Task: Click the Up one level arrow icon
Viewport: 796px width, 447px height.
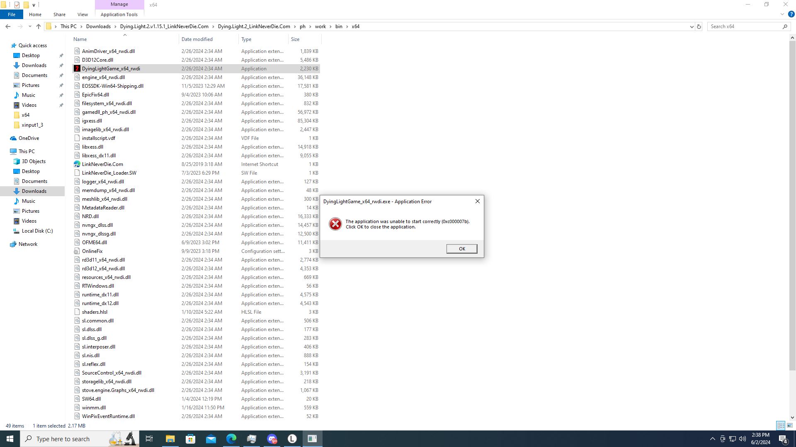Action: (x=39, y=26)
